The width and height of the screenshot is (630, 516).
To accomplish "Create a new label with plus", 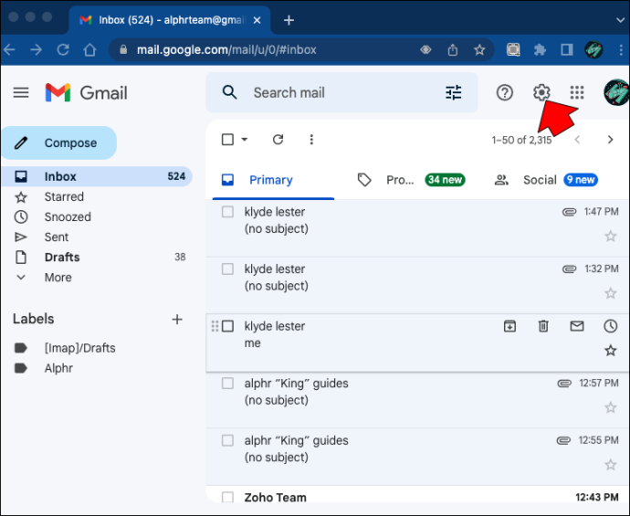I will pyautogui.click(x=177, y=320).
